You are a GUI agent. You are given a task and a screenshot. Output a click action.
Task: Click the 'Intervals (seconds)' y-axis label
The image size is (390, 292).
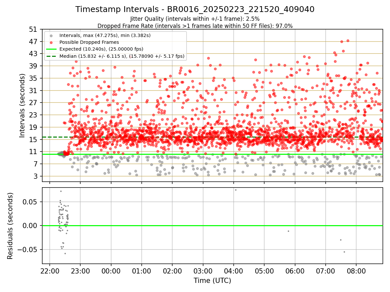pos(22,105)
